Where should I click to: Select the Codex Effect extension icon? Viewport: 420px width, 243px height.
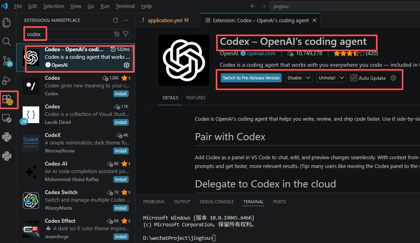31,229
